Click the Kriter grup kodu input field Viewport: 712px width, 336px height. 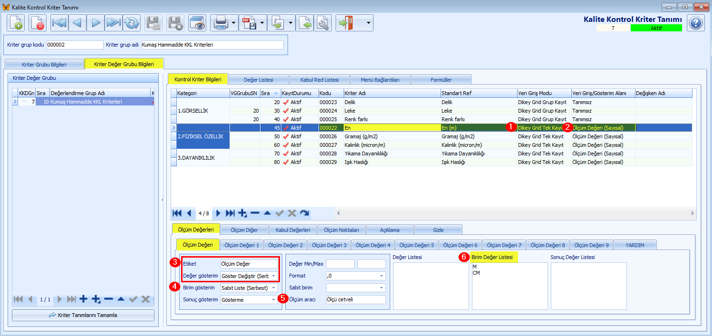[75, 45]
